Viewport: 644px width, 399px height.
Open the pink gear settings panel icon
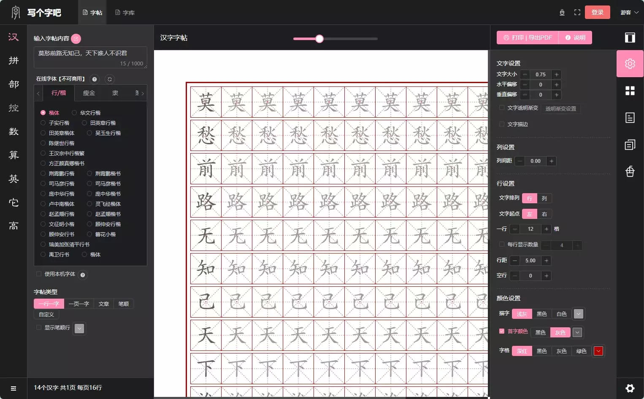630,64
